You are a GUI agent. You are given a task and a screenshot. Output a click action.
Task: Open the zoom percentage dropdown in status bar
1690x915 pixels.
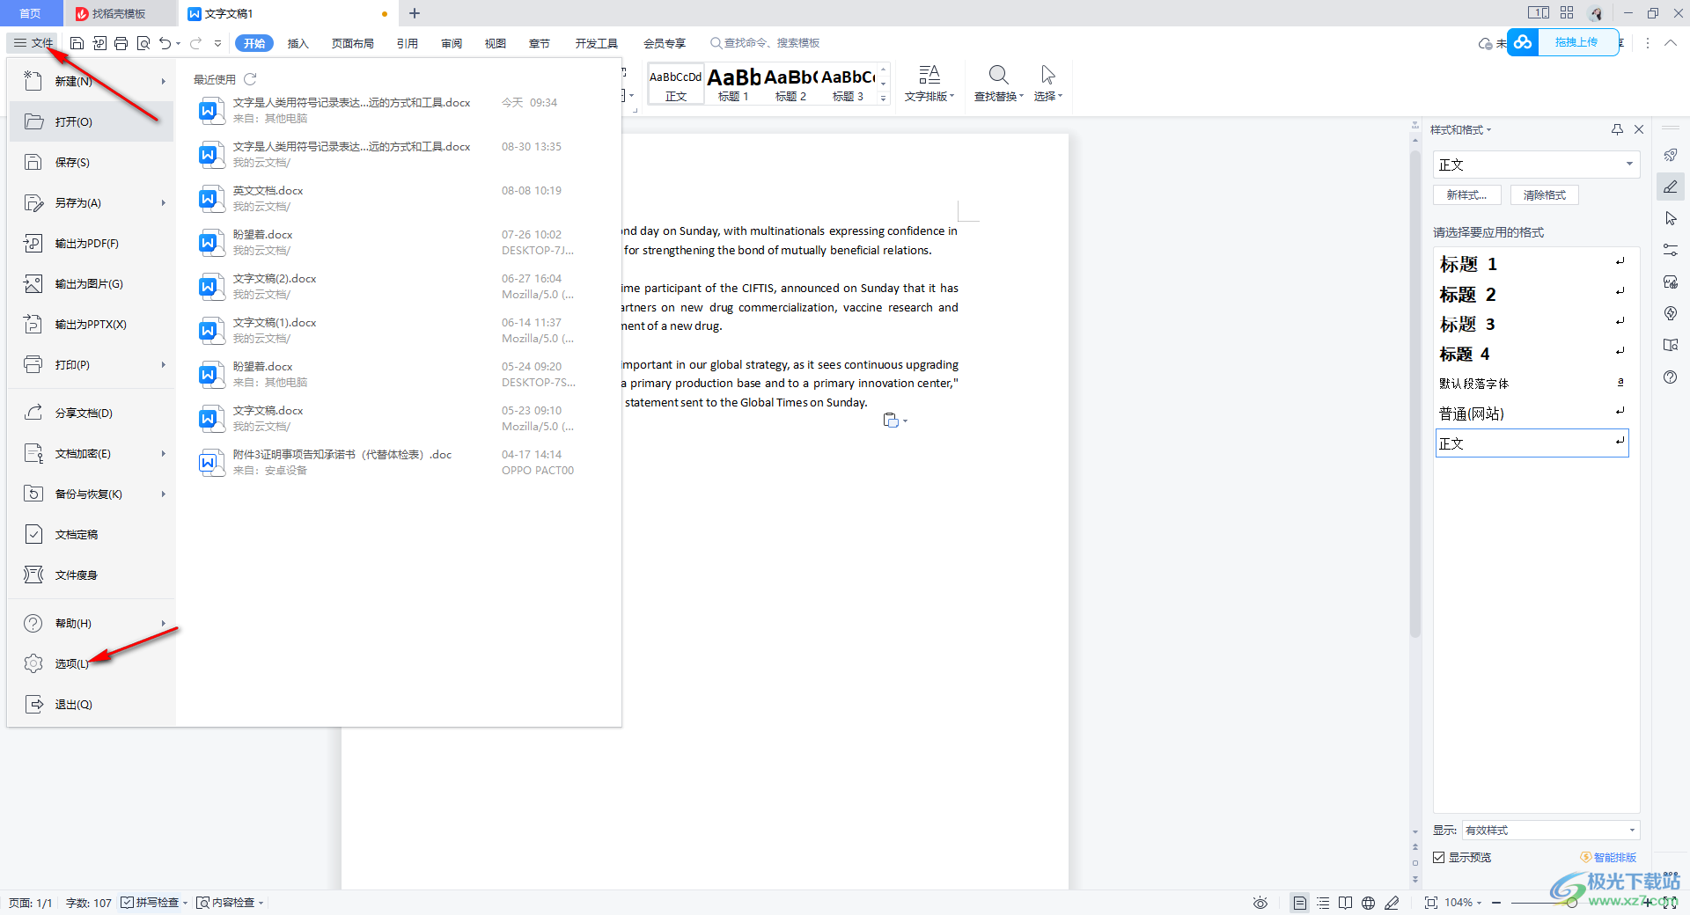(1463, 903)
